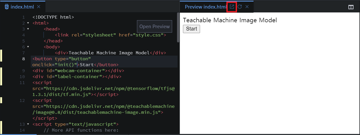The height and width of the screenshot is (135, 360).
Task: Collapse the script fold arrow on line 13
Action: [28, 124]
